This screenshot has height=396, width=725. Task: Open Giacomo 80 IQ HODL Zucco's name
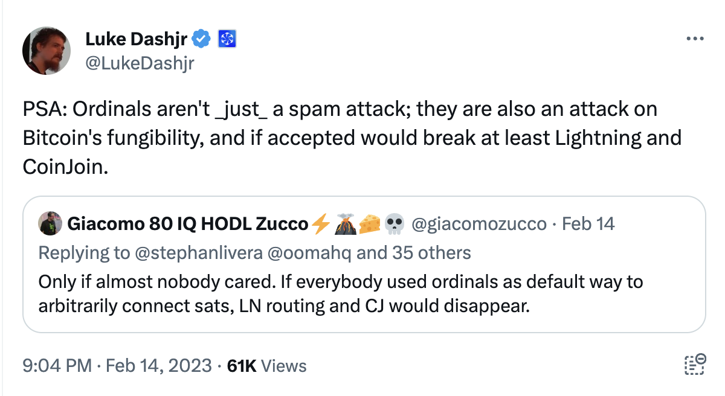point(187,224)
